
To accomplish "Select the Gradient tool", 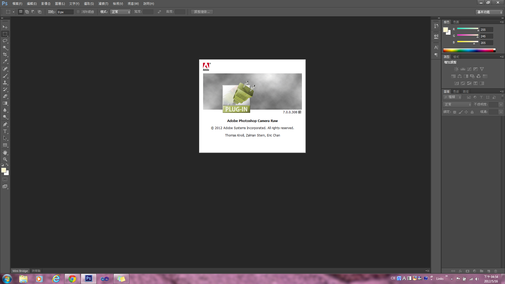I will tap(5, 103).
